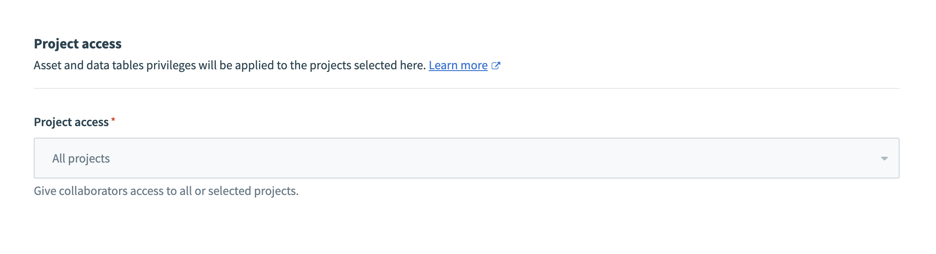The image size is (936, 254).
Task: Click the All projects selected value text
Action: [x=81, y=159]
